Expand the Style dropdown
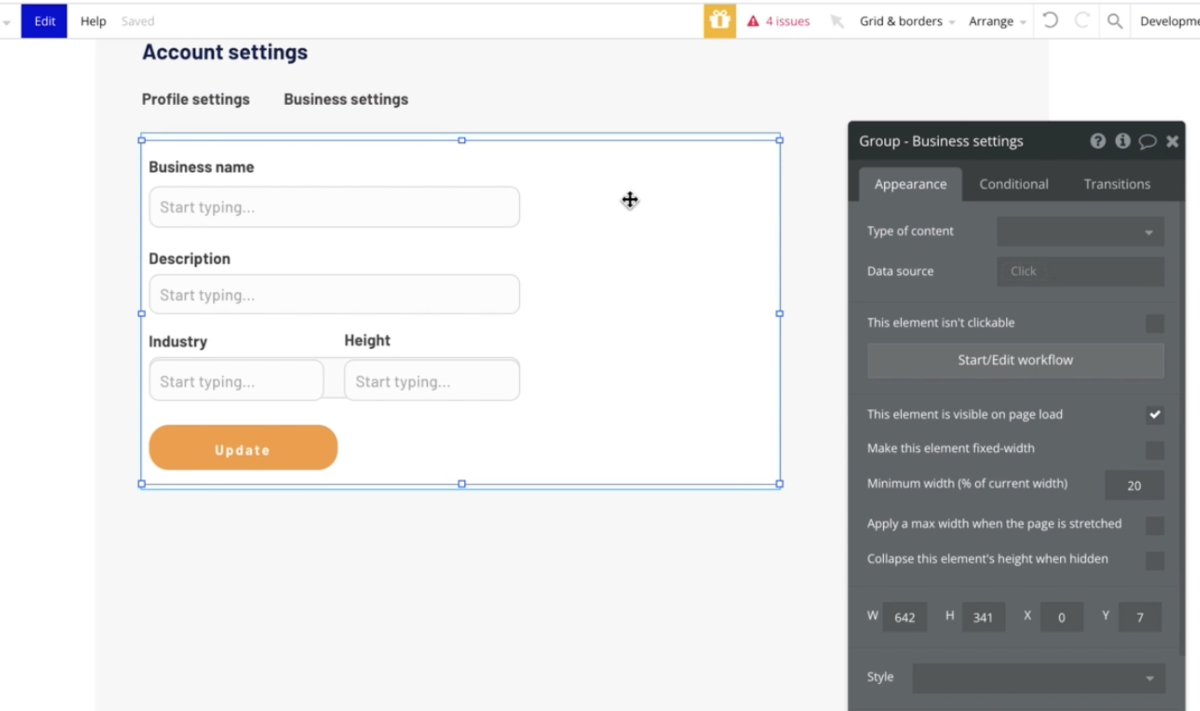The height and width of the screenshot is (711, 1200). click(1038, 678)
